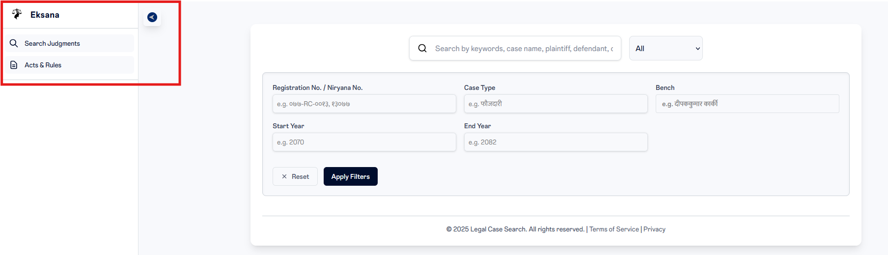Click into the Bench input field

(747, 104)
